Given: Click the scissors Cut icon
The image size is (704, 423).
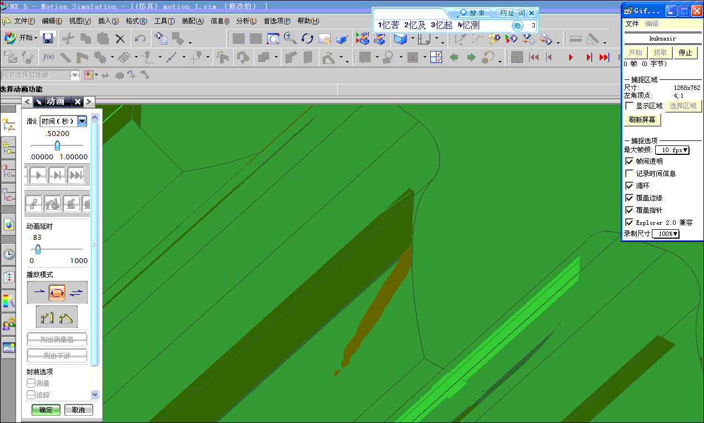Looking at the screenshot, I should coord(68,38).
